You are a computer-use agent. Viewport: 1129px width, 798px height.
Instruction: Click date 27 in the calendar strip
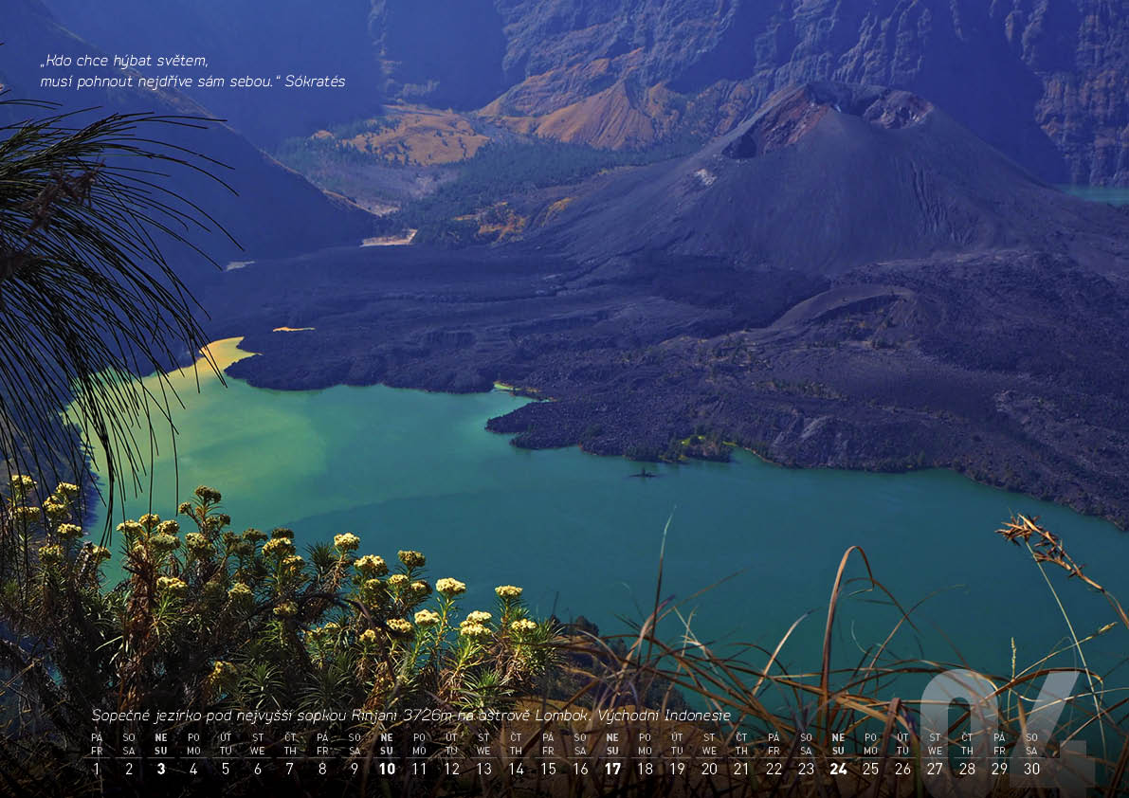click(x=935, y=770)
